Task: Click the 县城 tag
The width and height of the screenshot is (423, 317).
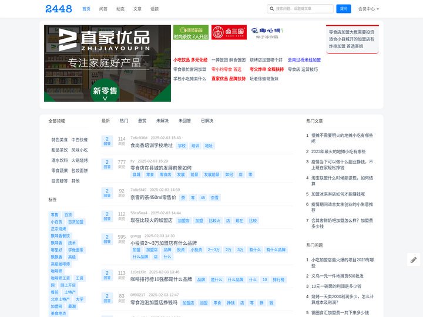Action: pyautogui.click(x=137, y=175)
